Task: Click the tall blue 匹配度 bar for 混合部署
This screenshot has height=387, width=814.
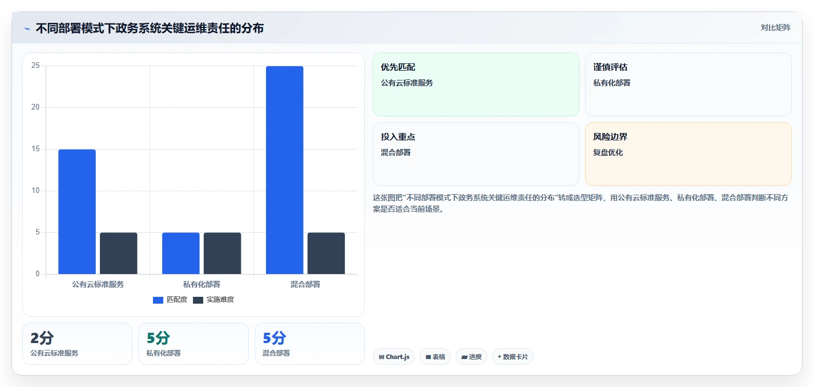Action: pyautogui.click(x=285, y=170)
